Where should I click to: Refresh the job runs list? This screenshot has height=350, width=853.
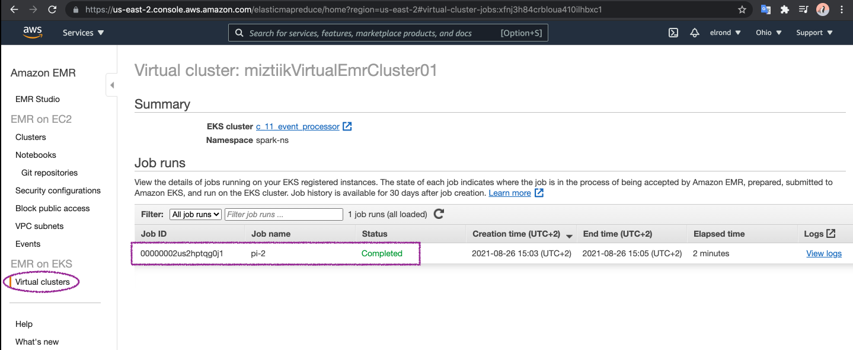[x=439, y=214]
